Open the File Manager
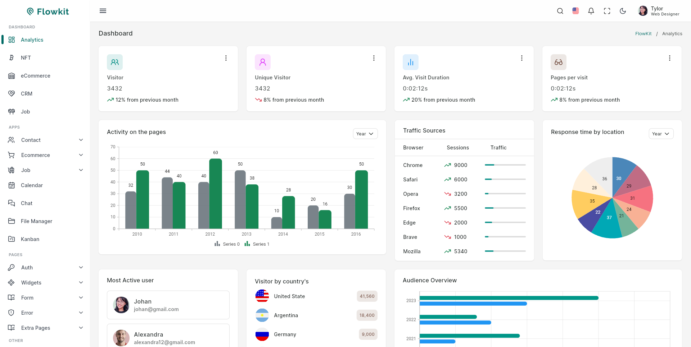Image resolution: width=691 pixels, height=347 pixels. (x=36, y=221)
